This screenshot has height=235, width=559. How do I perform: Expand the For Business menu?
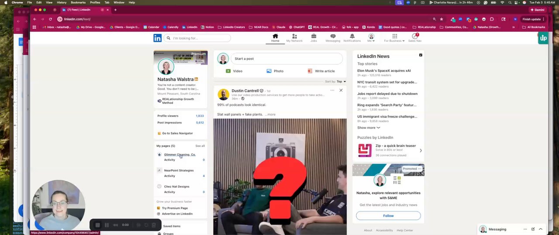(x=394, y=38)
